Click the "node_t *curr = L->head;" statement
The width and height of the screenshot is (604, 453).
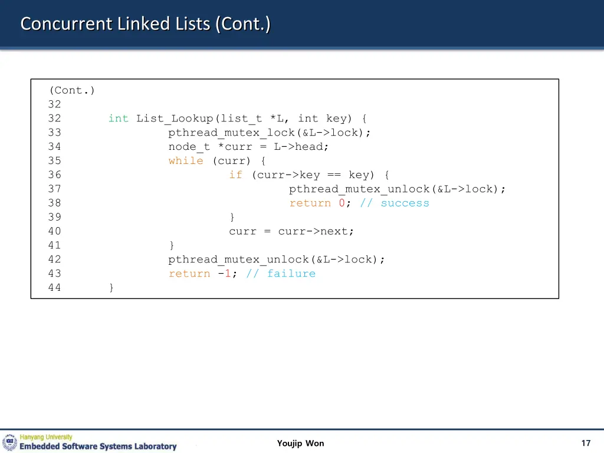[x=248, y=147]
